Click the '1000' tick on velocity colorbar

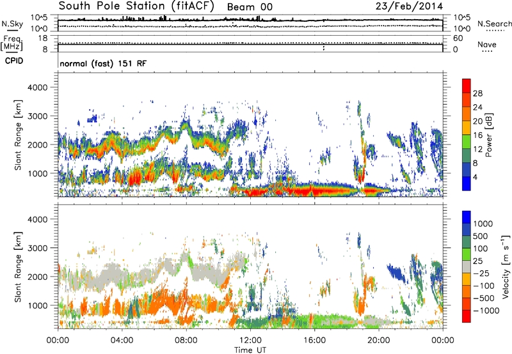tap(483, 224)
